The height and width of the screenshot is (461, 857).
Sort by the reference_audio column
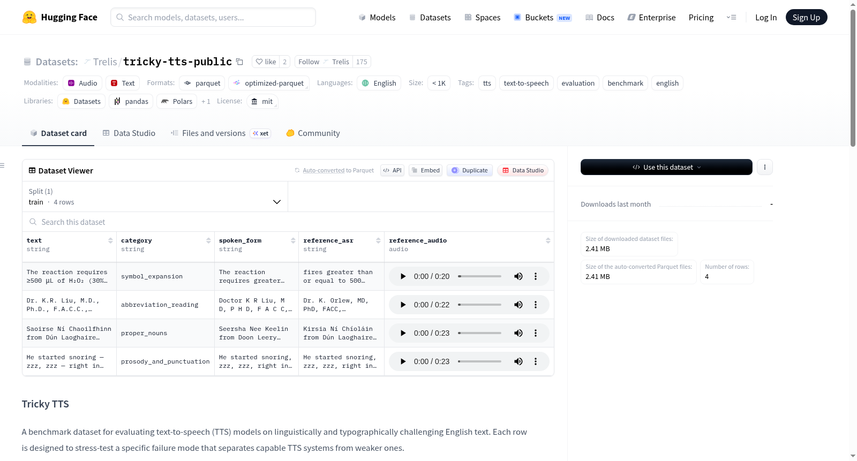tap(548, 240)
